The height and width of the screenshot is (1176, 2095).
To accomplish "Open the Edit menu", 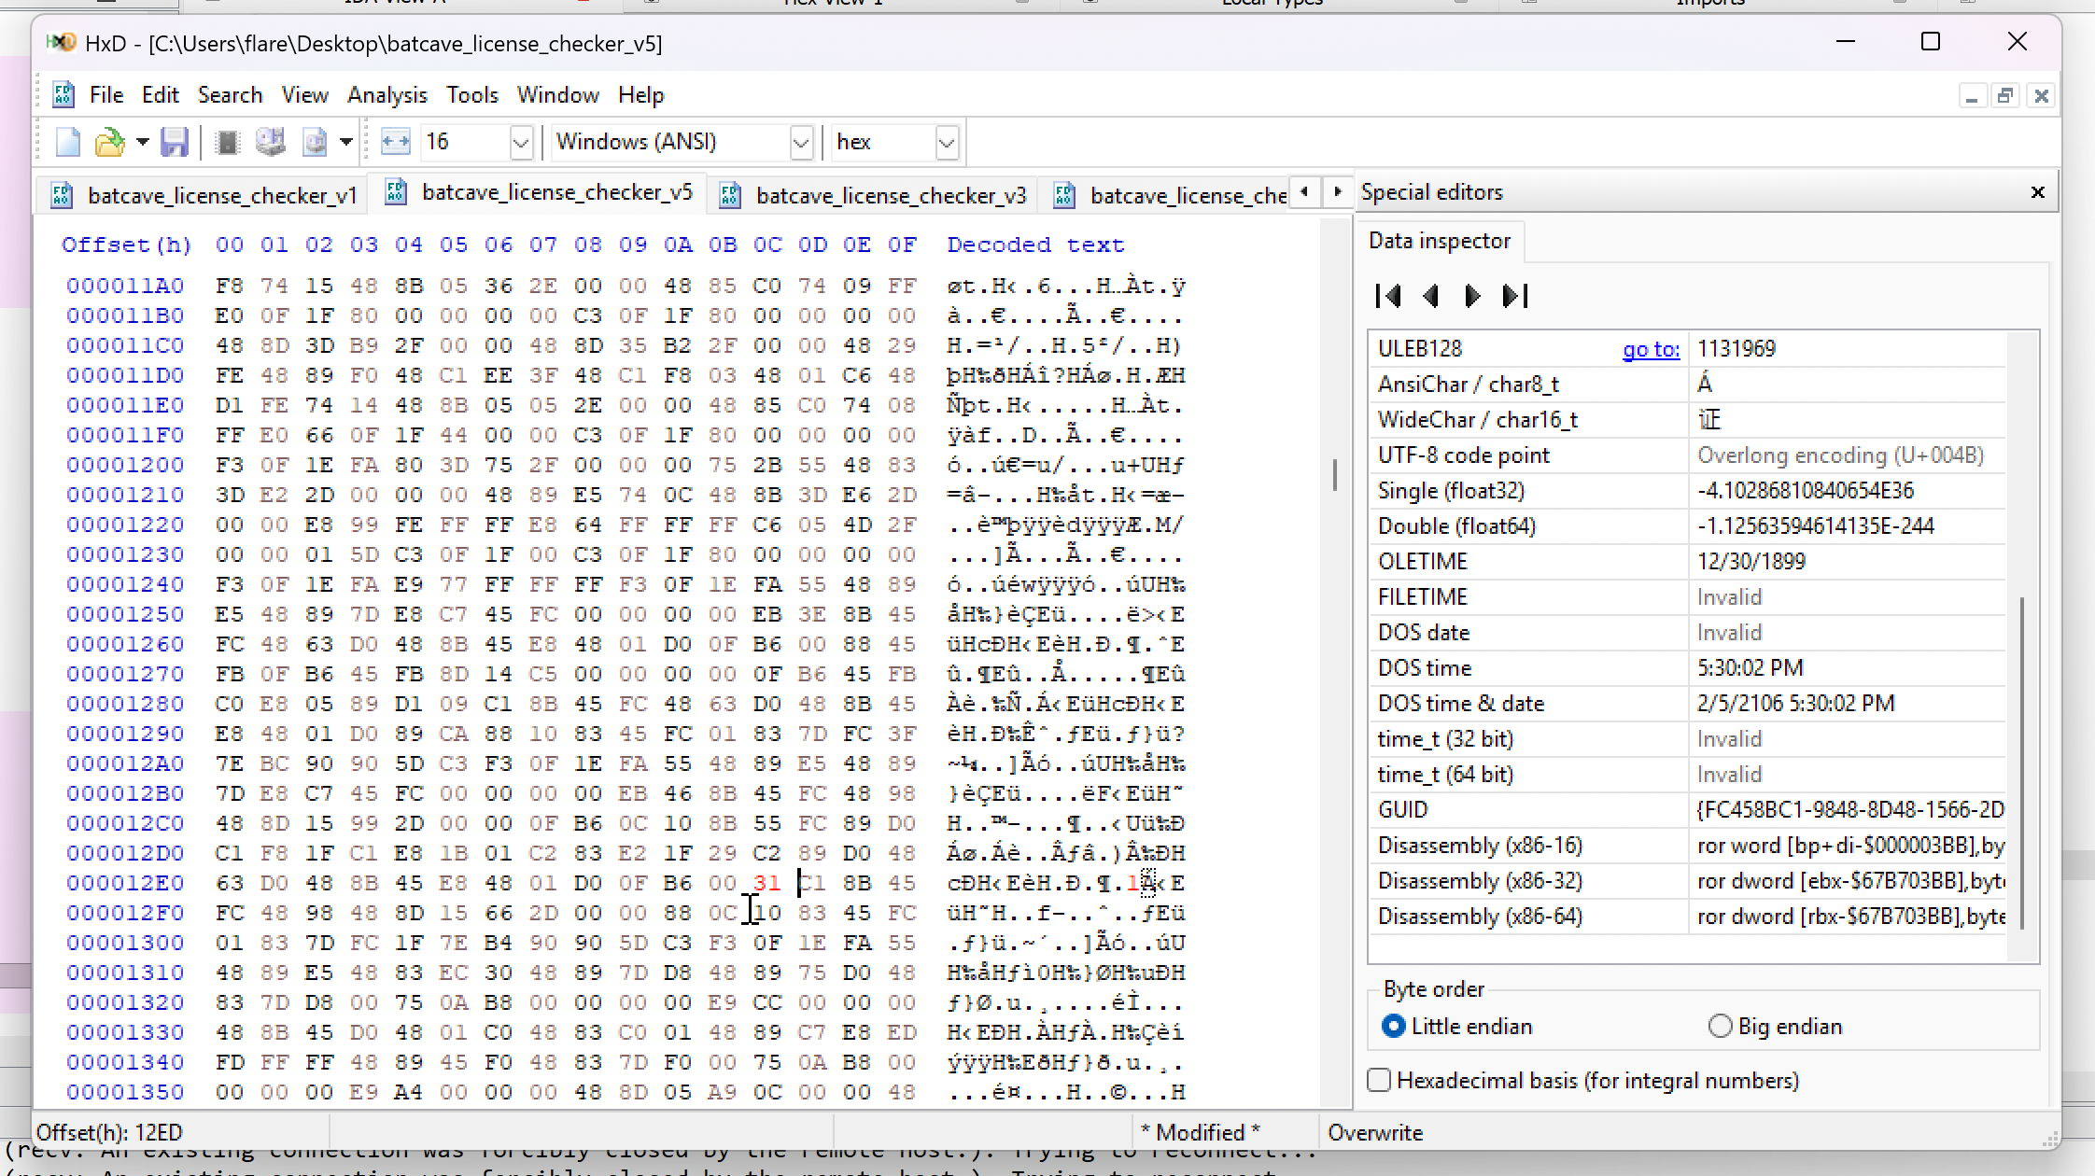I will coord(161,95).
